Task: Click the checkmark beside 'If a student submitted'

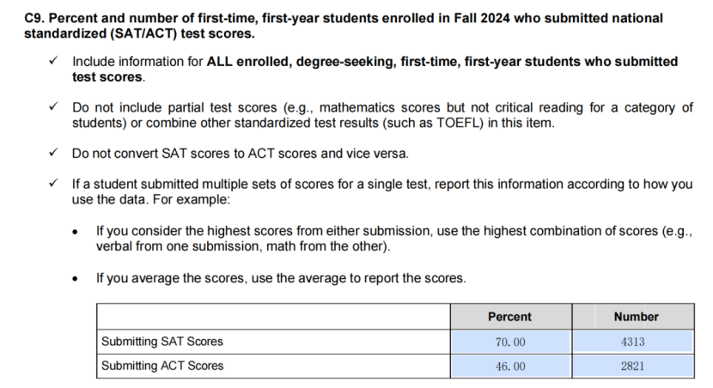Action: pyautogui.click(x=53, y=185)
